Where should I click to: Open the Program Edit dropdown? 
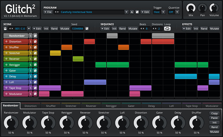(145, 12)
